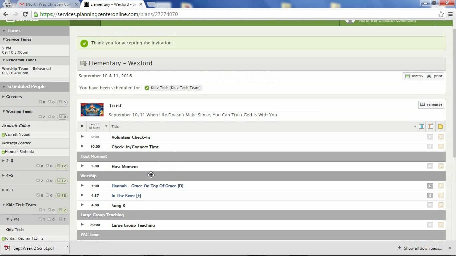Open the In The River [F] song link

[126, 196]
